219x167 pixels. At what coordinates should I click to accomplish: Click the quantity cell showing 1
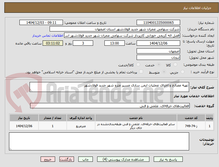point(53,126)
